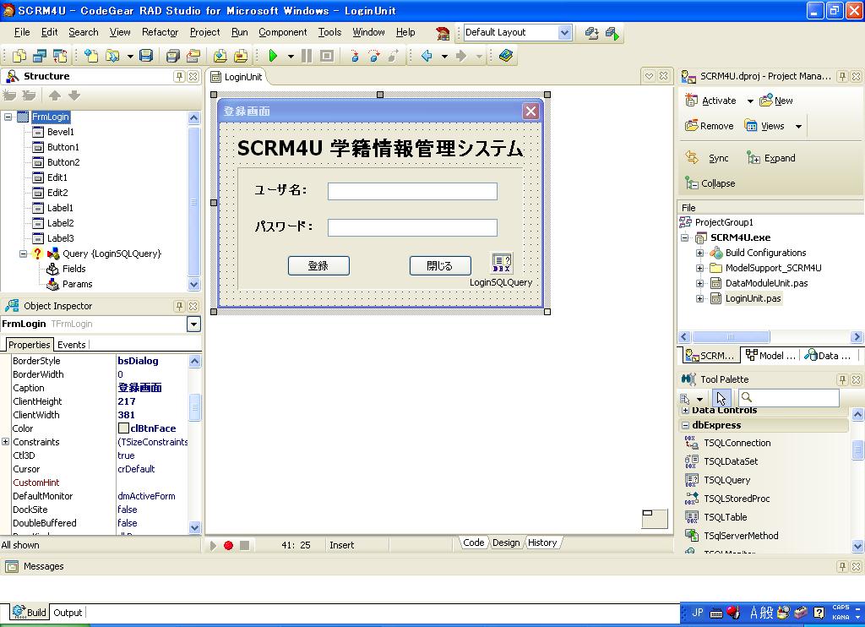The width and height of the screenshot is (865, 627).
Task: Expand Build Configurations in the Project Manager
Action: [699, 253]
